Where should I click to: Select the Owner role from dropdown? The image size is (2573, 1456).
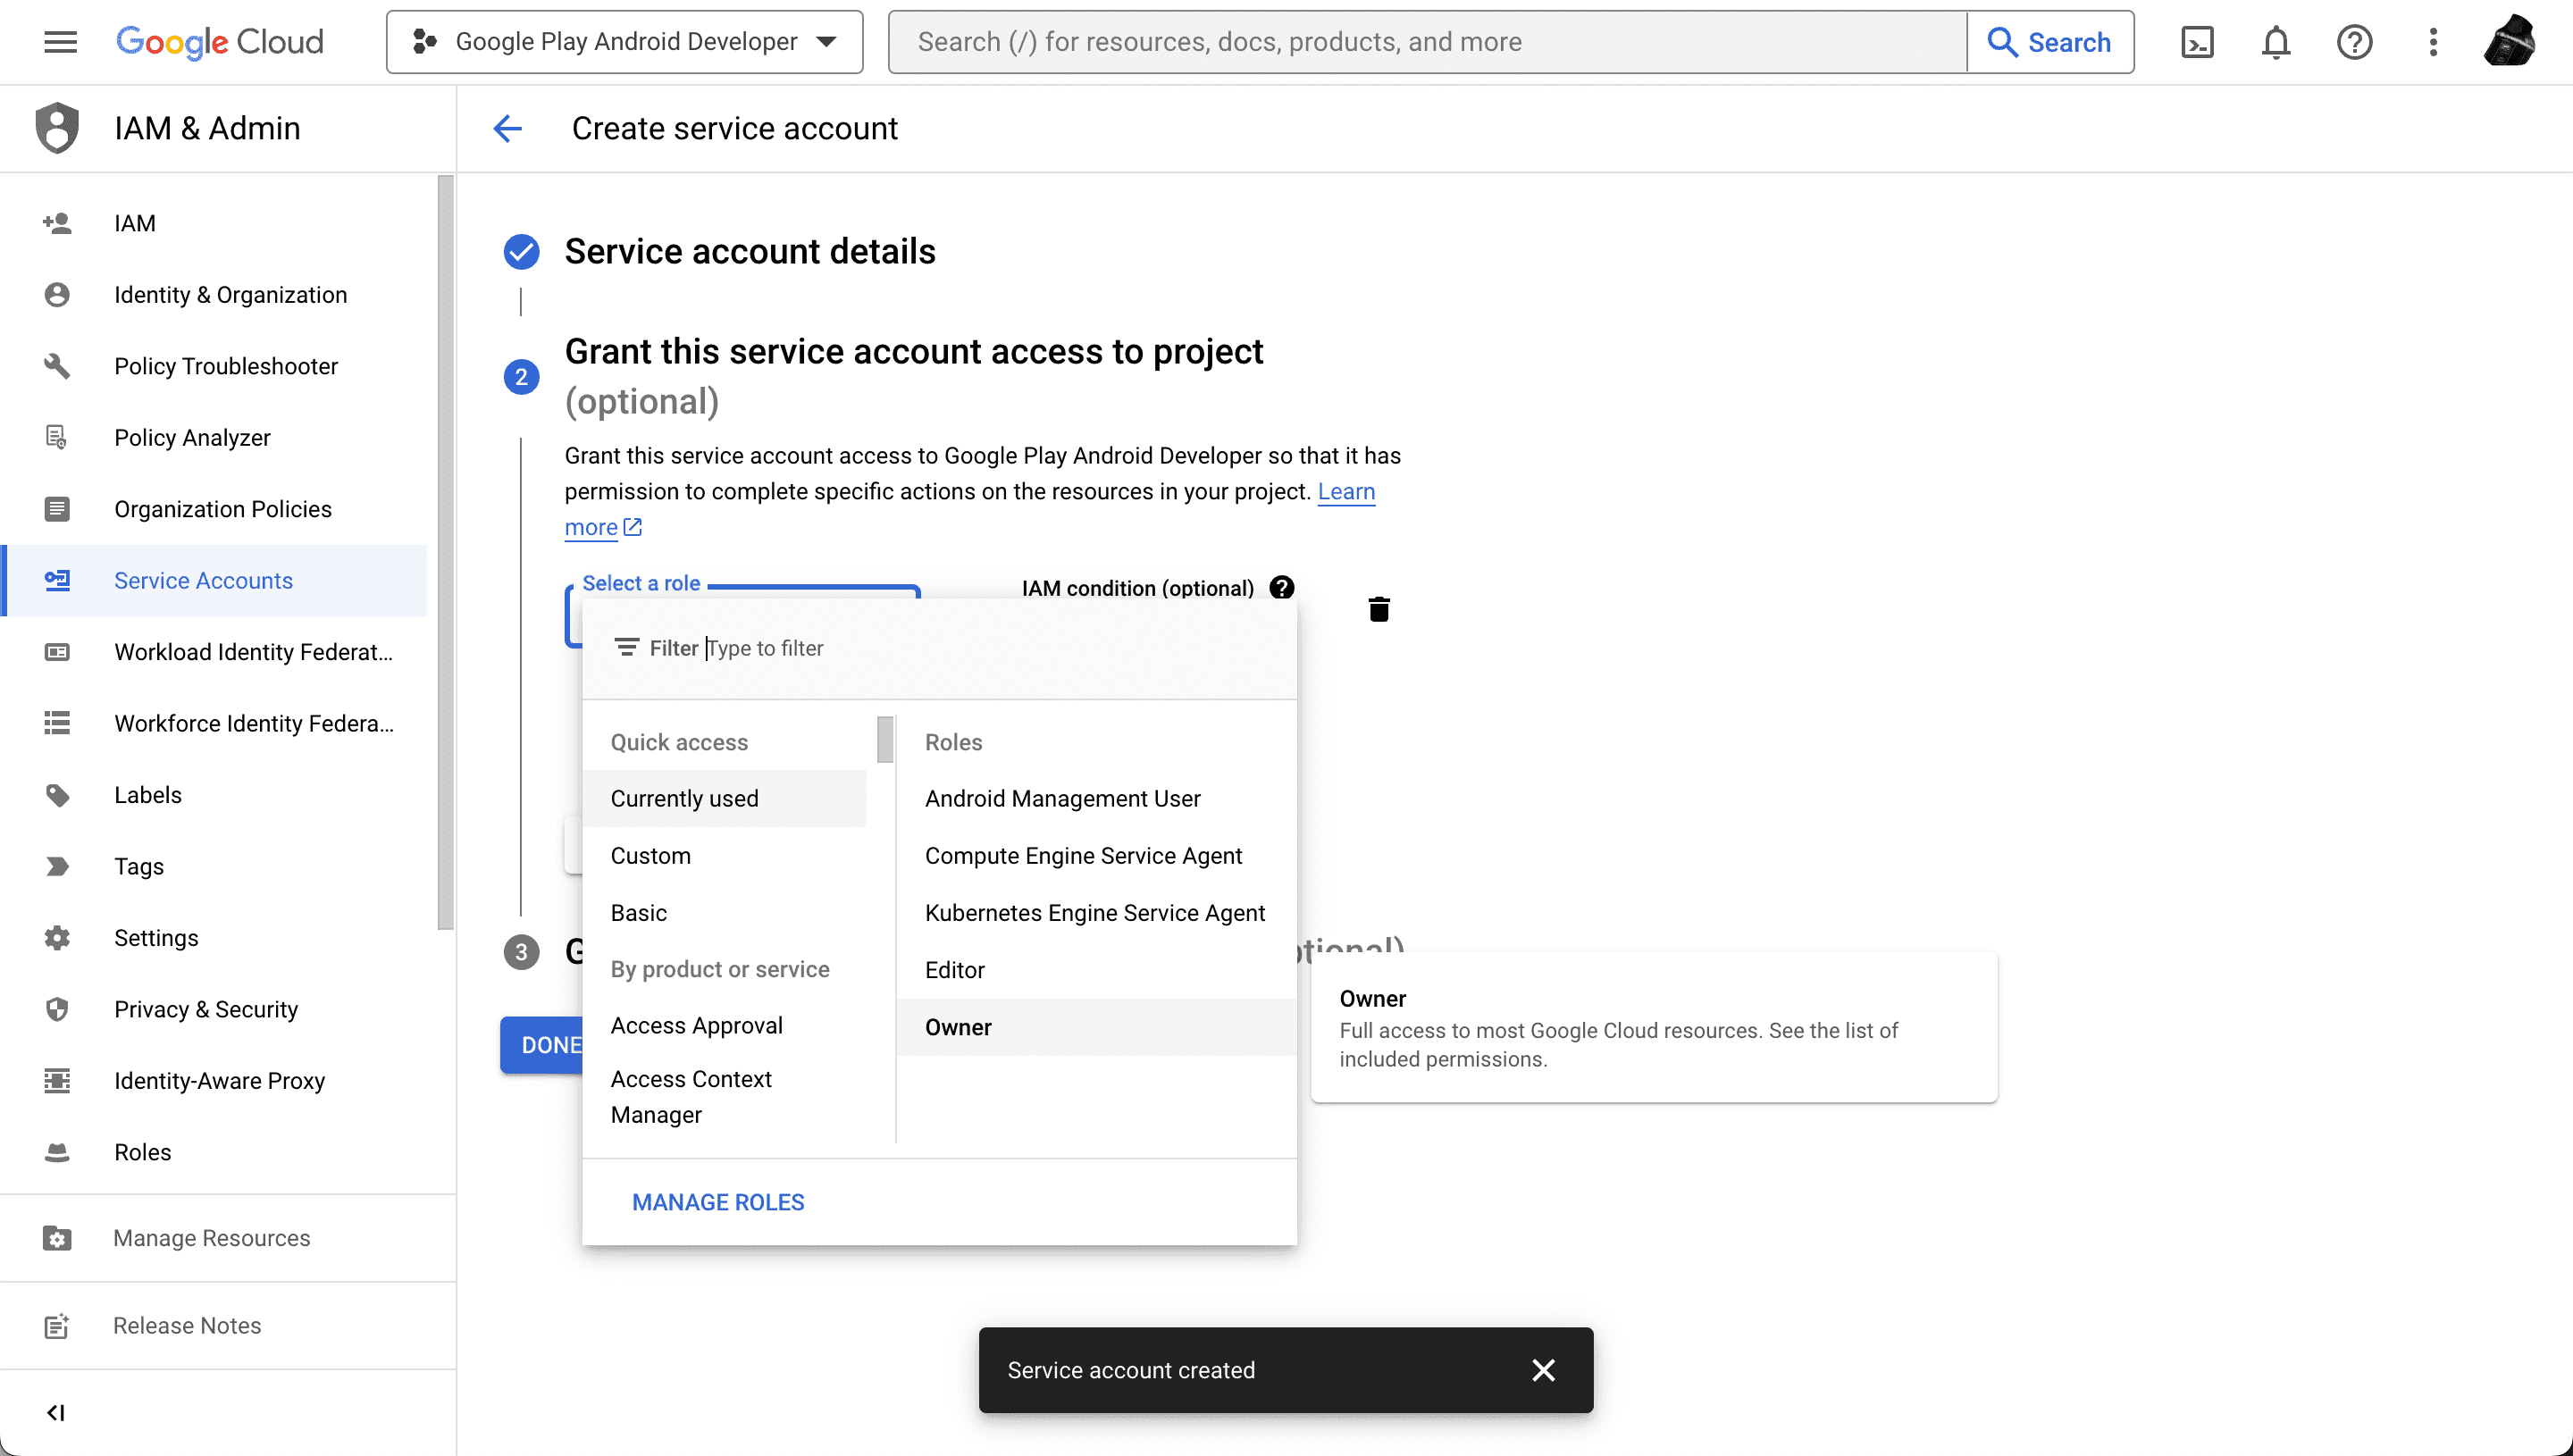pyautogui.click(x=956, y=1026)
